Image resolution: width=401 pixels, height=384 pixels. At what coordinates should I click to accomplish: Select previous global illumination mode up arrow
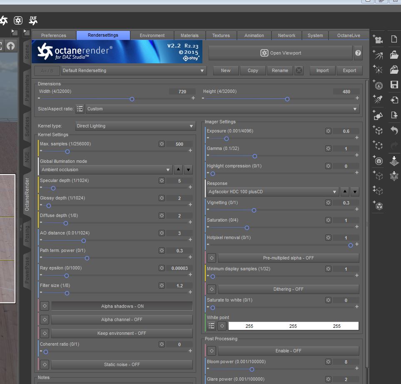pyautogui.click(x=178, y=170)
